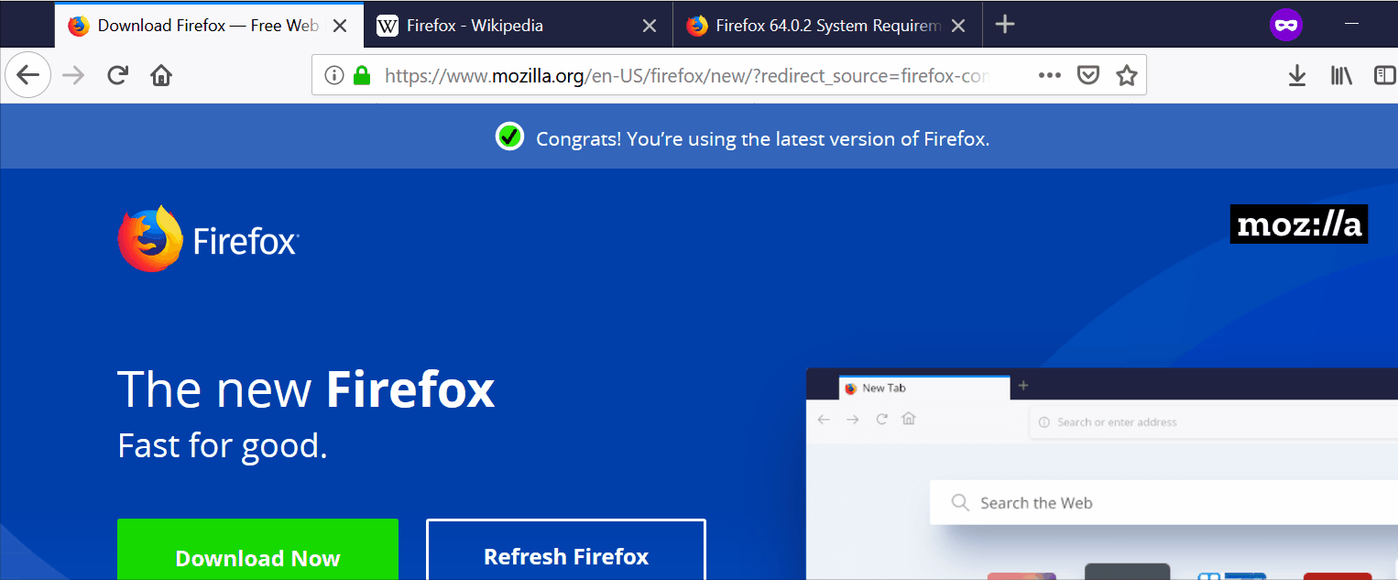Click the Download Now button
Viewport: 1398px width, 580px height.
tap(257, 550)
